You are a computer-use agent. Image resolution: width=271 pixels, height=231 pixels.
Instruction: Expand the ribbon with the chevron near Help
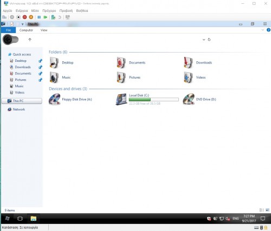tap(263, 30)
